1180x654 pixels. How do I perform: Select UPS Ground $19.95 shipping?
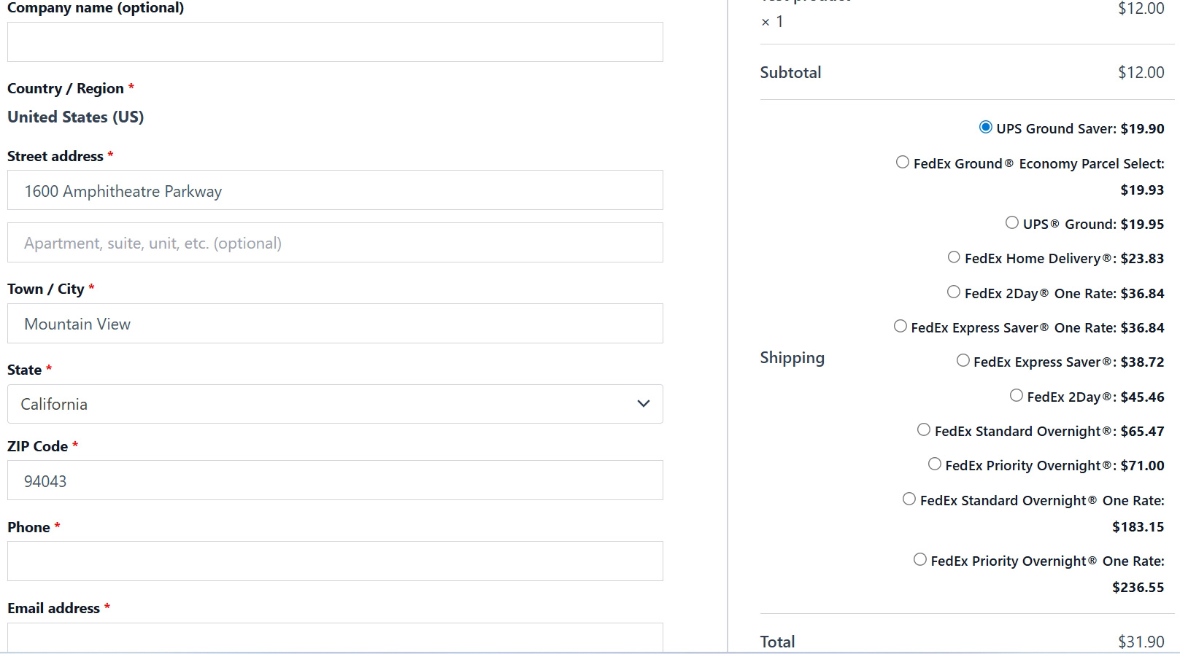[1011, 223]
